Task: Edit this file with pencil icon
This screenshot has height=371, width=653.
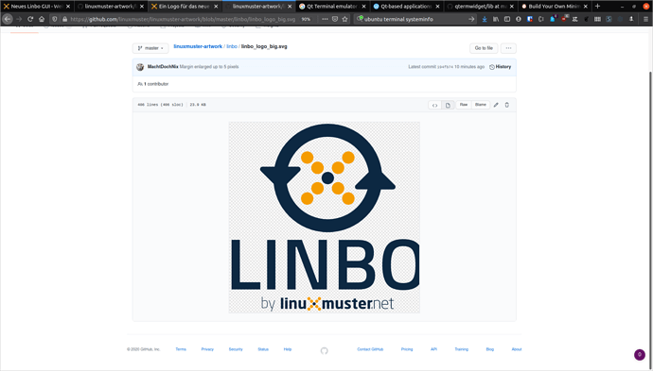Action: 496,105
